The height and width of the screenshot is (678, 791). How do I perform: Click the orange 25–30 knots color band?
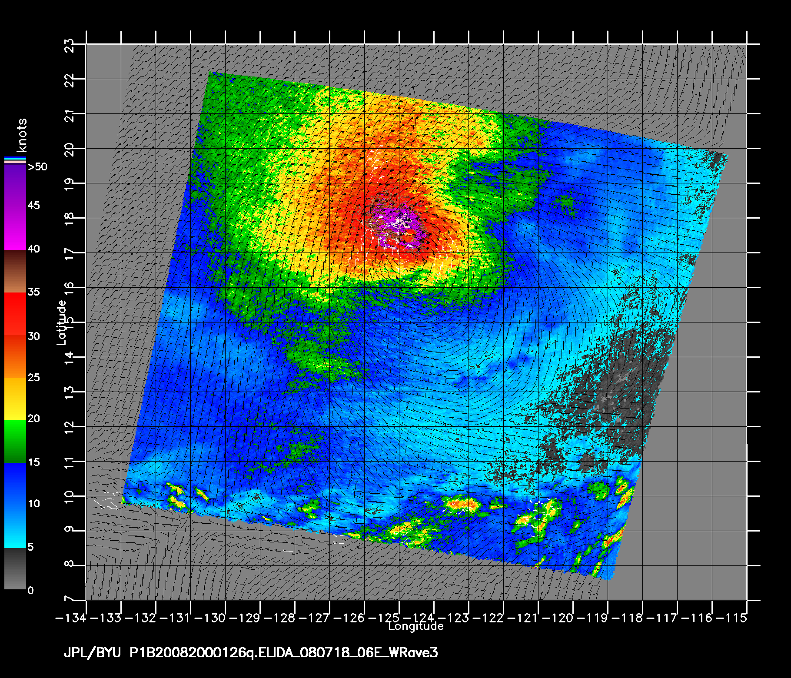click(x=15, y=356)
